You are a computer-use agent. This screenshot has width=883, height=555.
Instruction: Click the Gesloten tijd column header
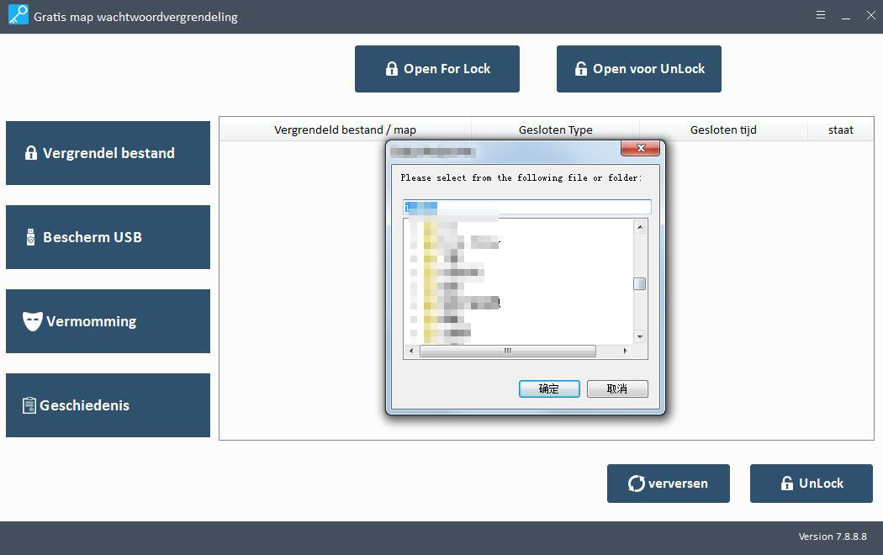coord(723,130)
